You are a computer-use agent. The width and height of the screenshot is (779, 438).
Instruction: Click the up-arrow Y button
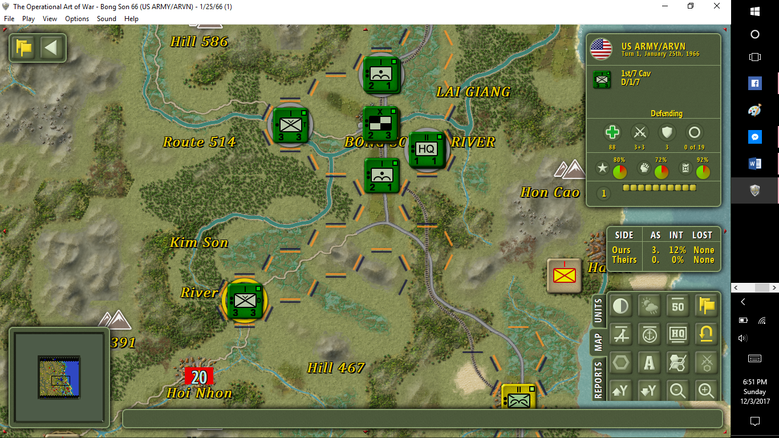coord(621,391)
